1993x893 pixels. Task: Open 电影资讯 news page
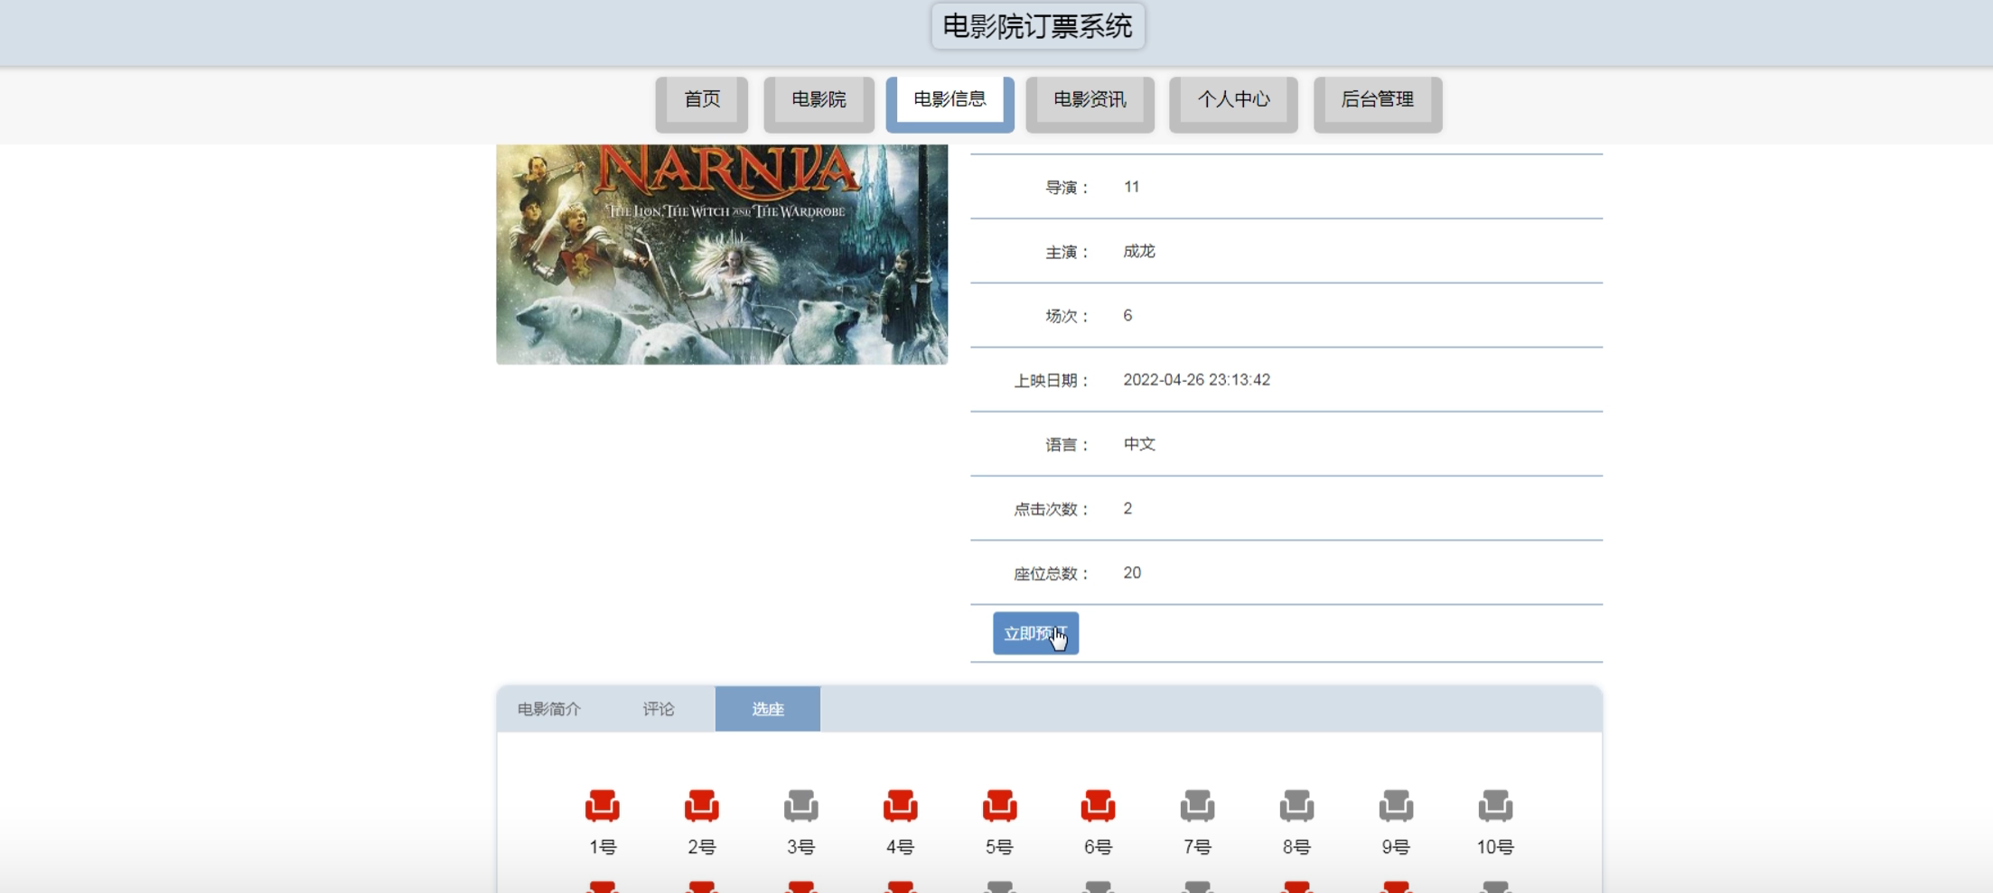1090,104
